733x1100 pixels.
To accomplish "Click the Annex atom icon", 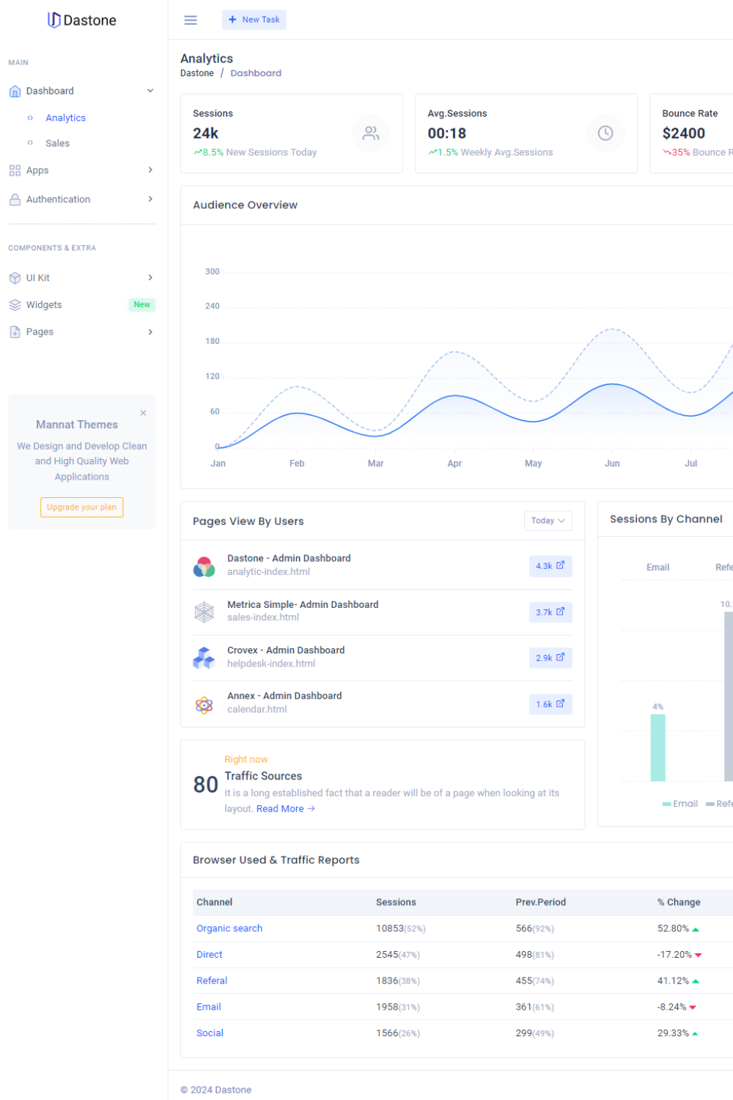I will (x=204, y=705).
